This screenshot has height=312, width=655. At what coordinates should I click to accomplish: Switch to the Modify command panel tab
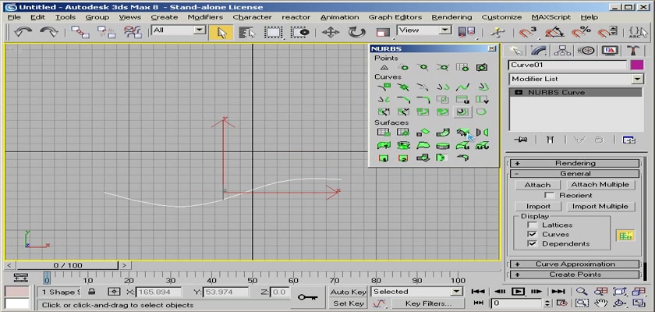pyautogui.click(x=540, y=51)
